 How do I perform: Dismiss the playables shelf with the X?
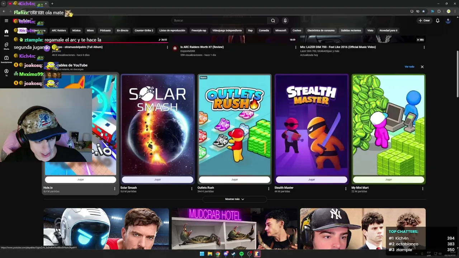422,67
